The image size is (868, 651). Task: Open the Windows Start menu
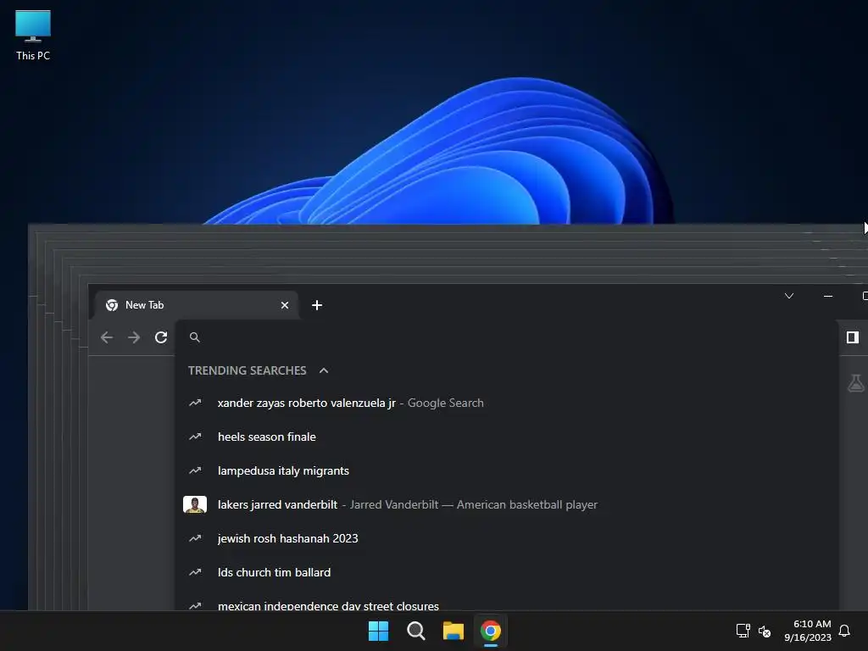pyautogui.click(x=379, y=631)
